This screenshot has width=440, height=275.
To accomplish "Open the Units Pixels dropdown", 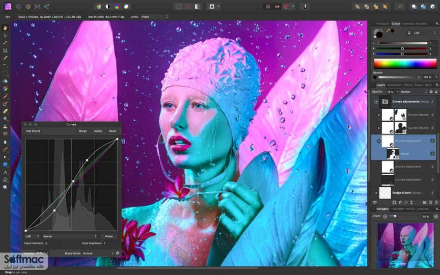I will tap(155, 17).
